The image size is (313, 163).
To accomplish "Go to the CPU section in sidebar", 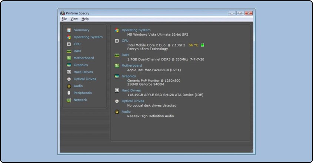I will point(77,44).
